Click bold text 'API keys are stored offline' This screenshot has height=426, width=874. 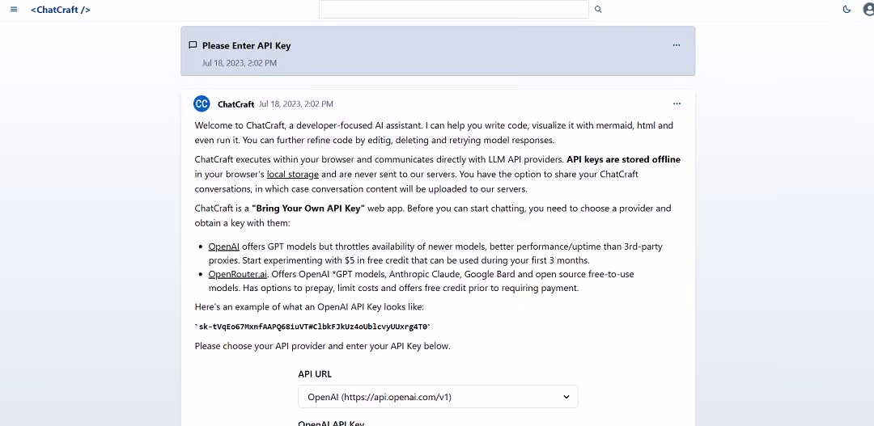coord(624,160)
